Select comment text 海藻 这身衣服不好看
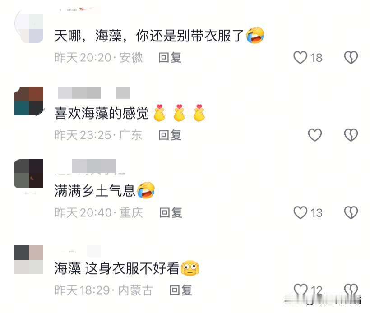370x313 pixels. pyautogui.click(x=117, y=268)
